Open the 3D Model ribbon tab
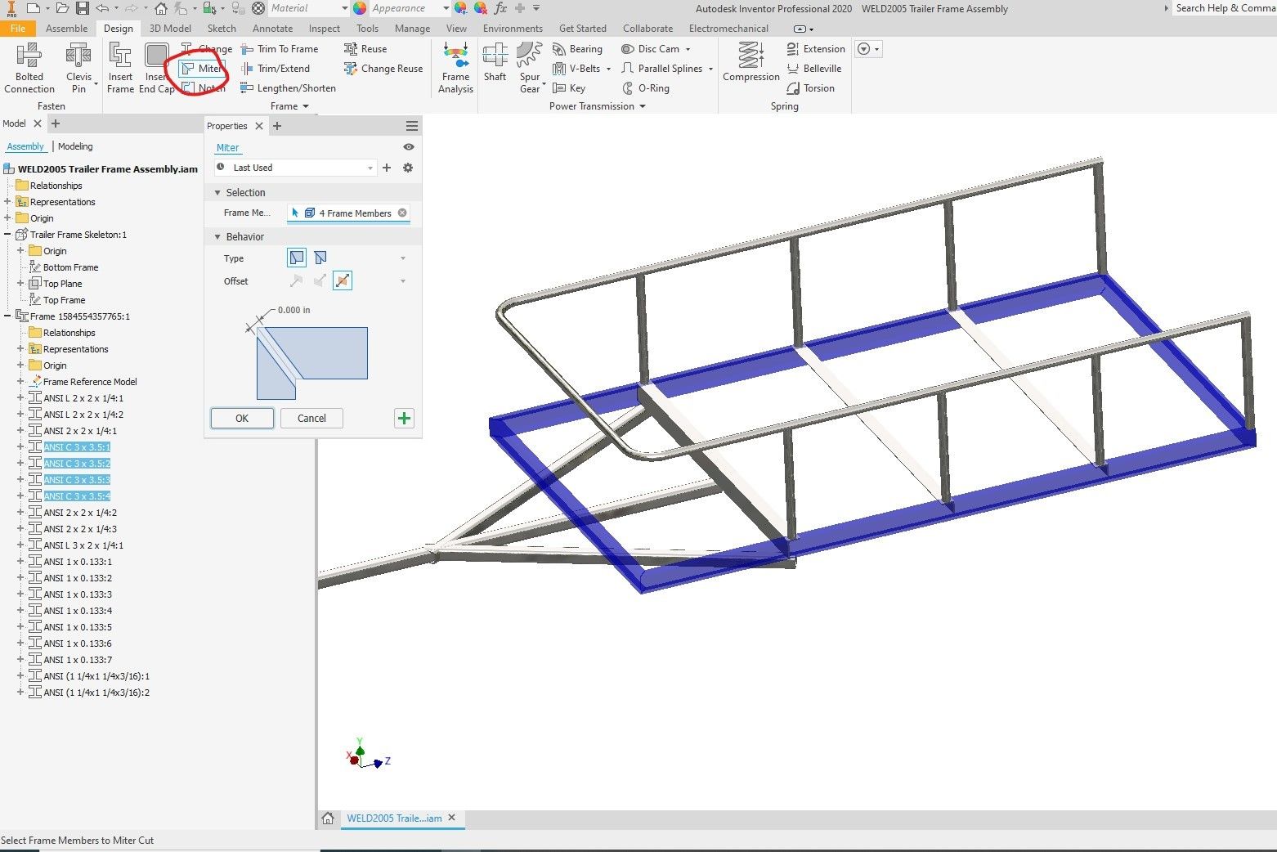 click(170, 29)
